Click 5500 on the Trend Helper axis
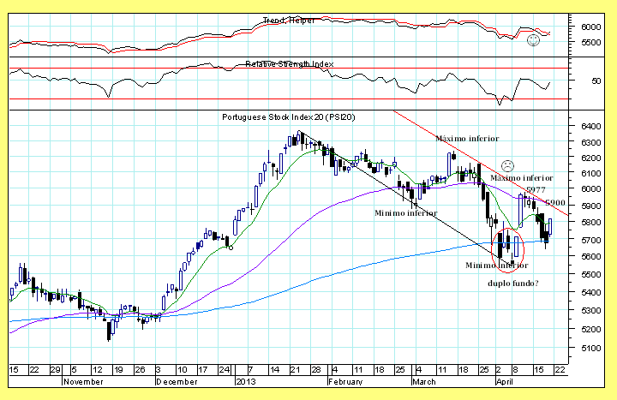This screenshot has width=617, height=400. point(591,42)
